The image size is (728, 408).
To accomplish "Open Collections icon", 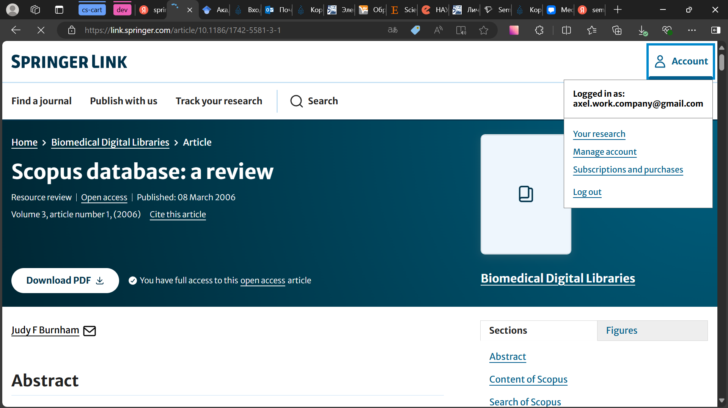I will [617, 30].
